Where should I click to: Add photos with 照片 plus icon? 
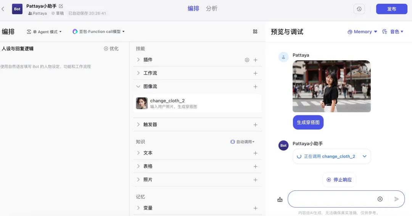(x=255, y=180)
